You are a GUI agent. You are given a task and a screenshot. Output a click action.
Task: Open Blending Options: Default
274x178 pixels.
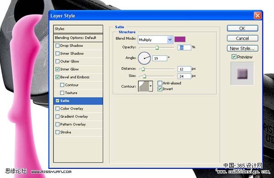(78, 38)
